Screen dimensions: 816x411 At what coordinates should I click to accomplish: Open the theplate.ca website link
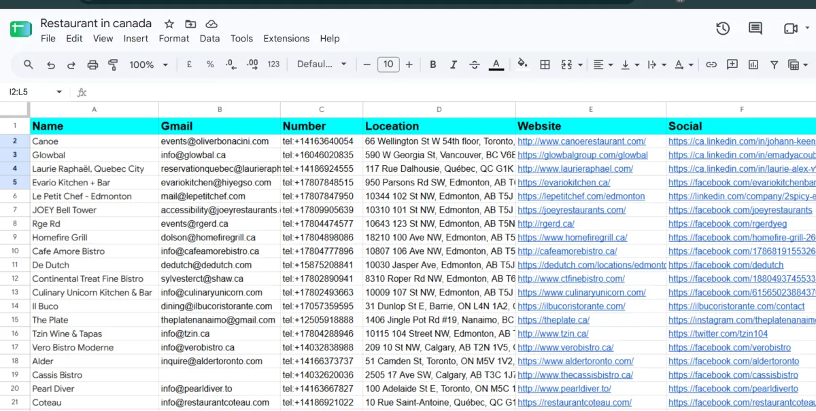point(554,320)
